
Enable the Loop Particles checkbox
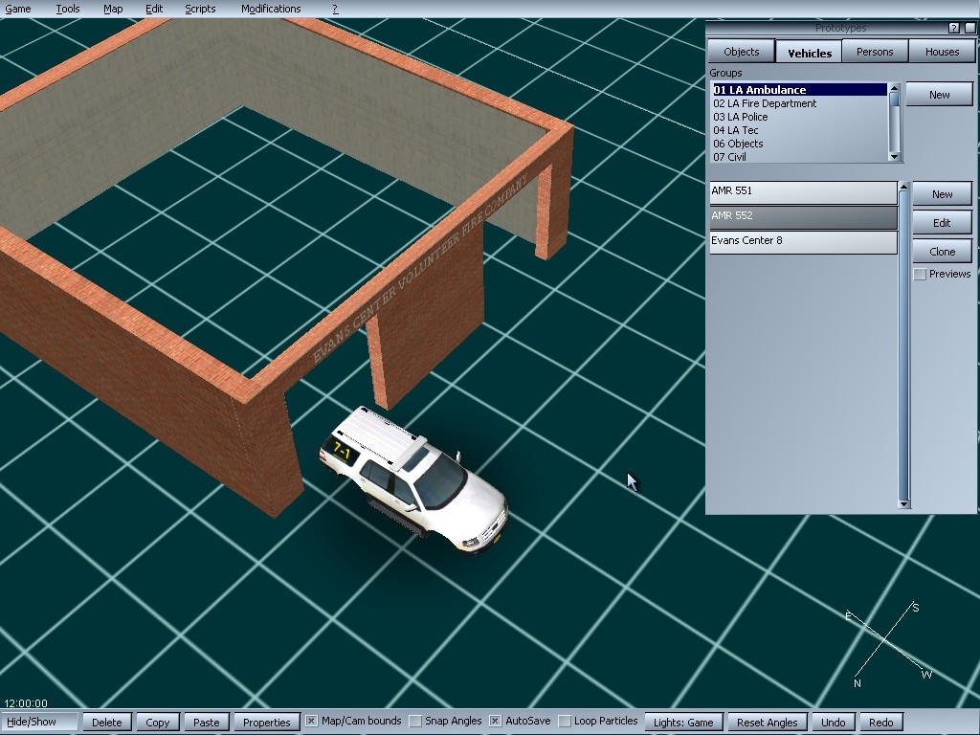click(565, 722)
